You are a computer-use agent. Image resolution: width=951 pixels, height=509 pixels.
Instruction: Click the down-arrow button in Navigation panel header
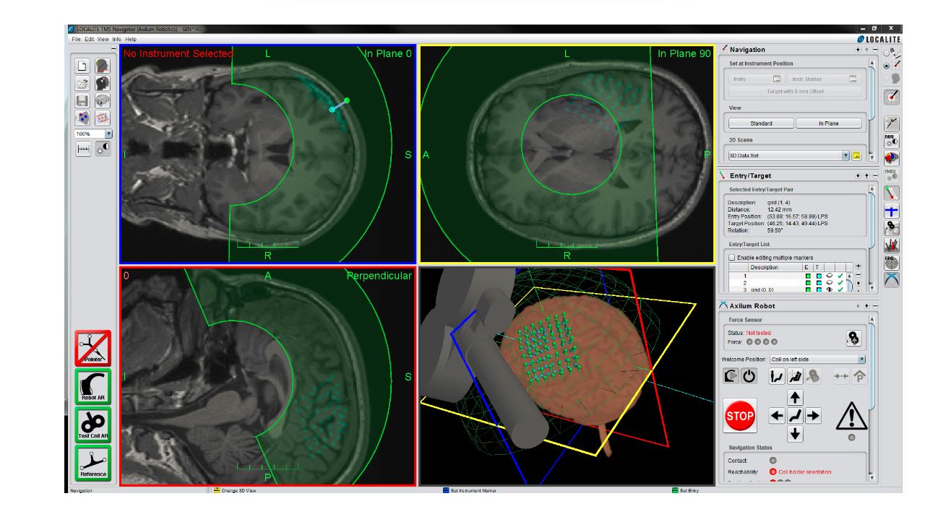pos(859,50)
